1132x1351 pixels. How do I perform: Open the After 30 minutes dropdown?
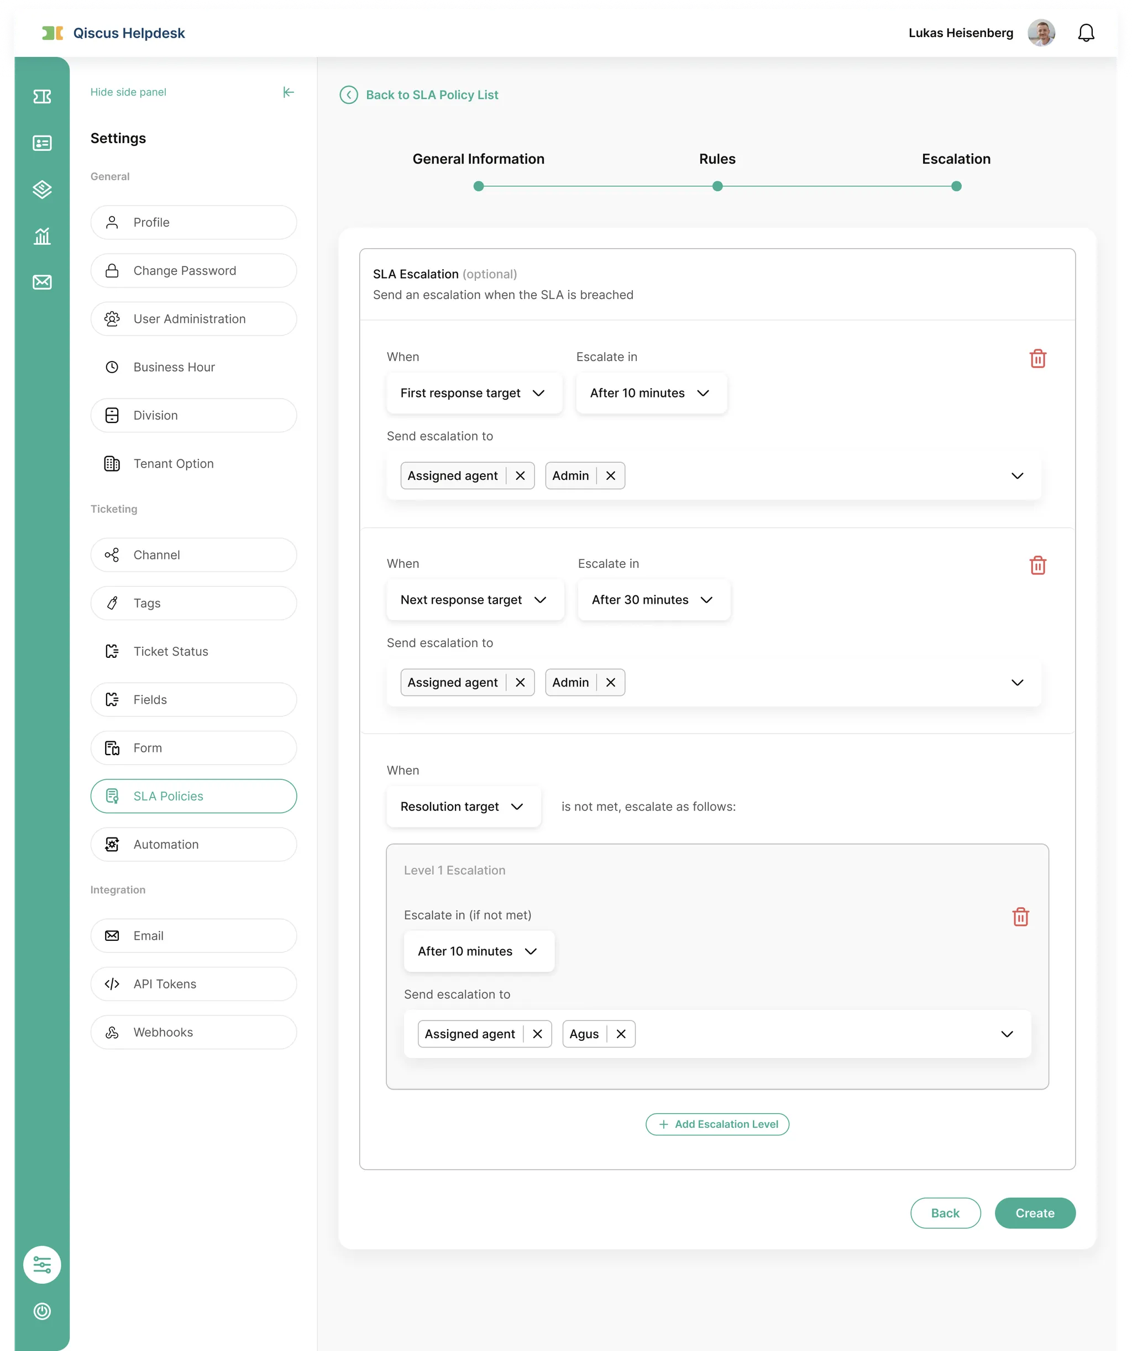click(x=653, y=600)
